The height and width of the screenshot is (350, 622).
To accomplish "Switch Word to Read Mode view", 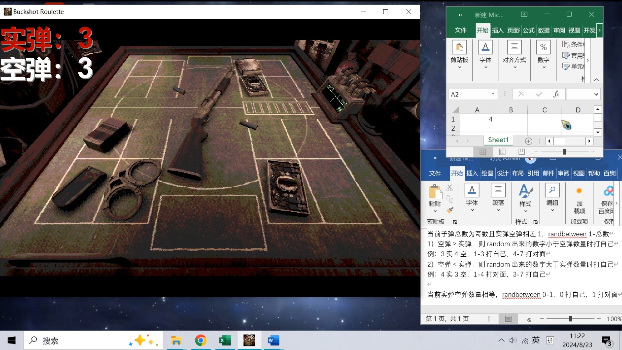I will click(x=489, y=319).
